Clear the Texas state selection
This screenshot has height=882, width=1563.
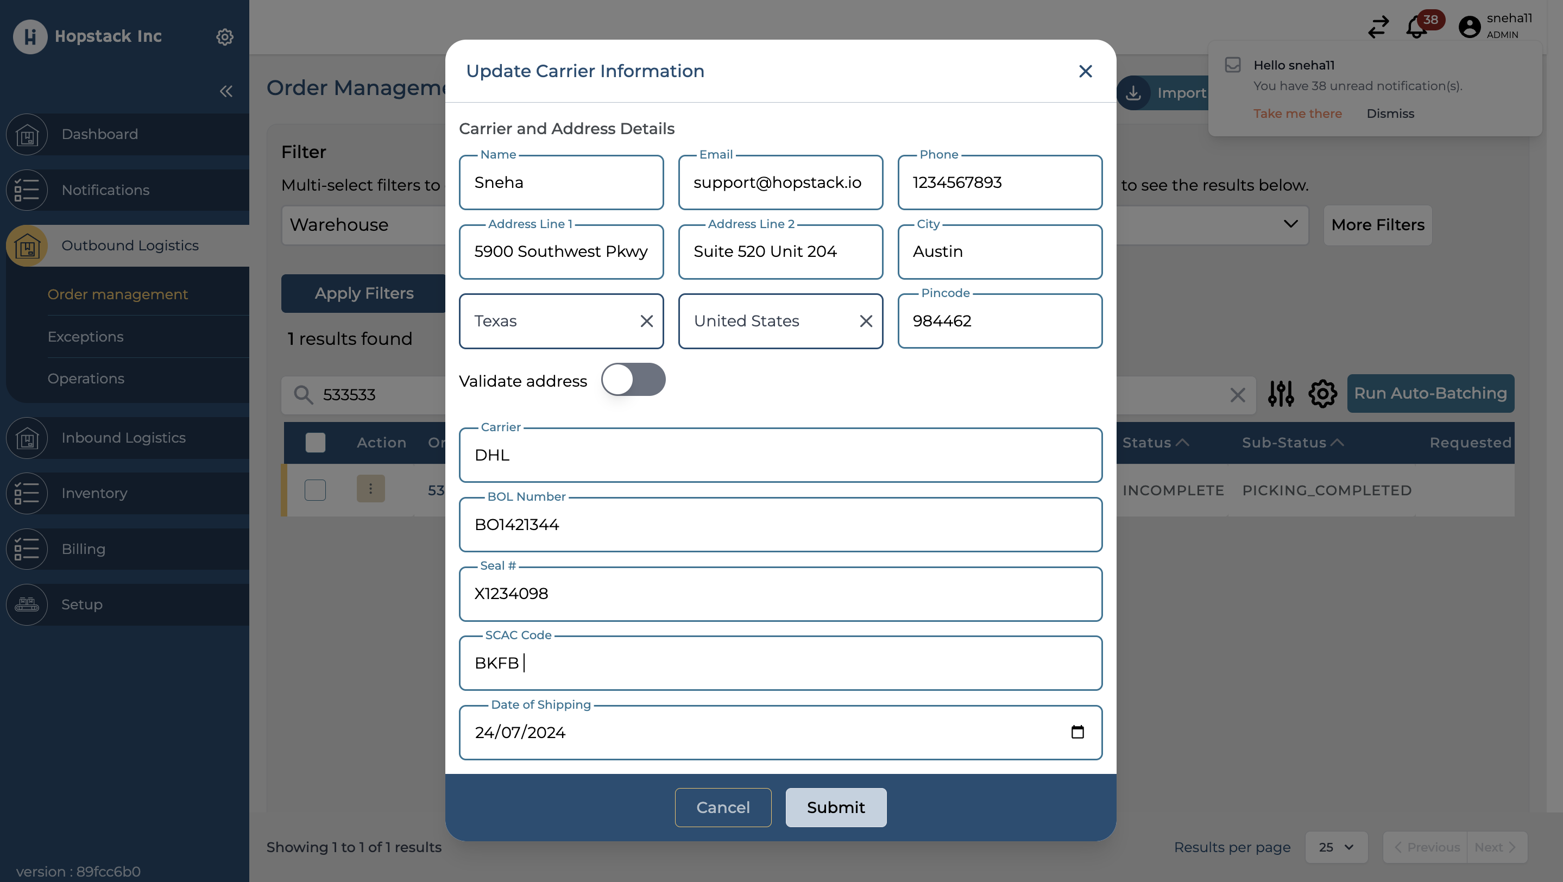point(646,321)
